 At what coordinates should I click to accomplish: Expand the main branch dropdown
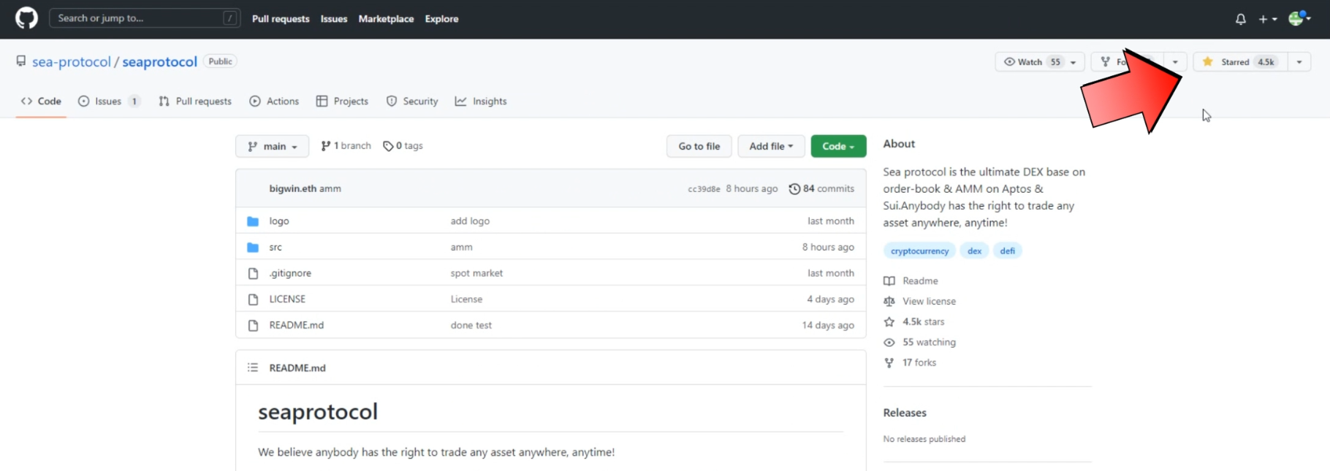[272, 146]
